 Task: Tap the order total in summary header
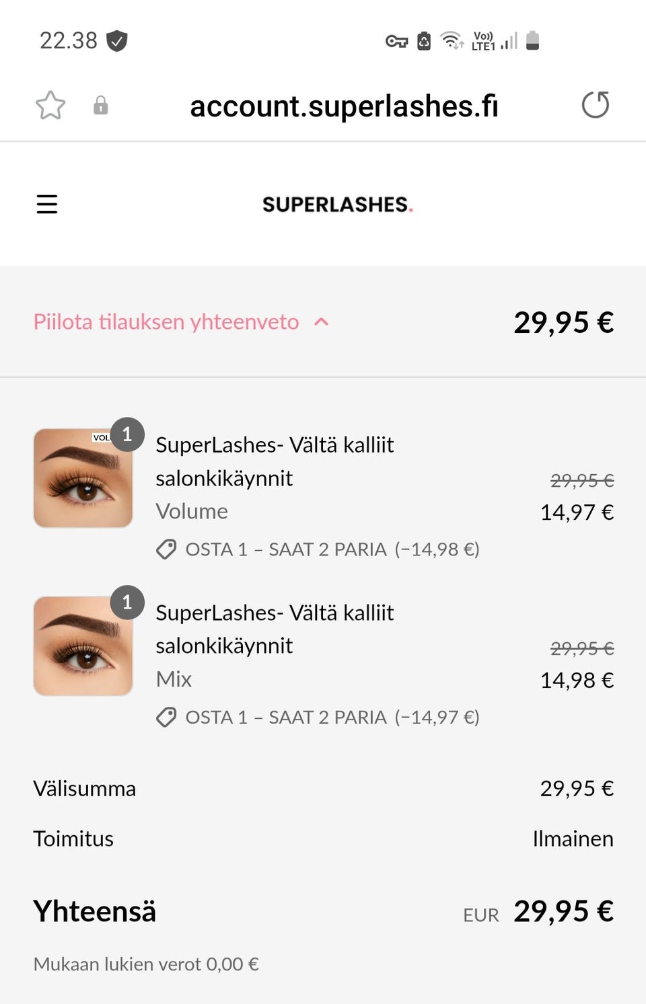coord(563,323)
